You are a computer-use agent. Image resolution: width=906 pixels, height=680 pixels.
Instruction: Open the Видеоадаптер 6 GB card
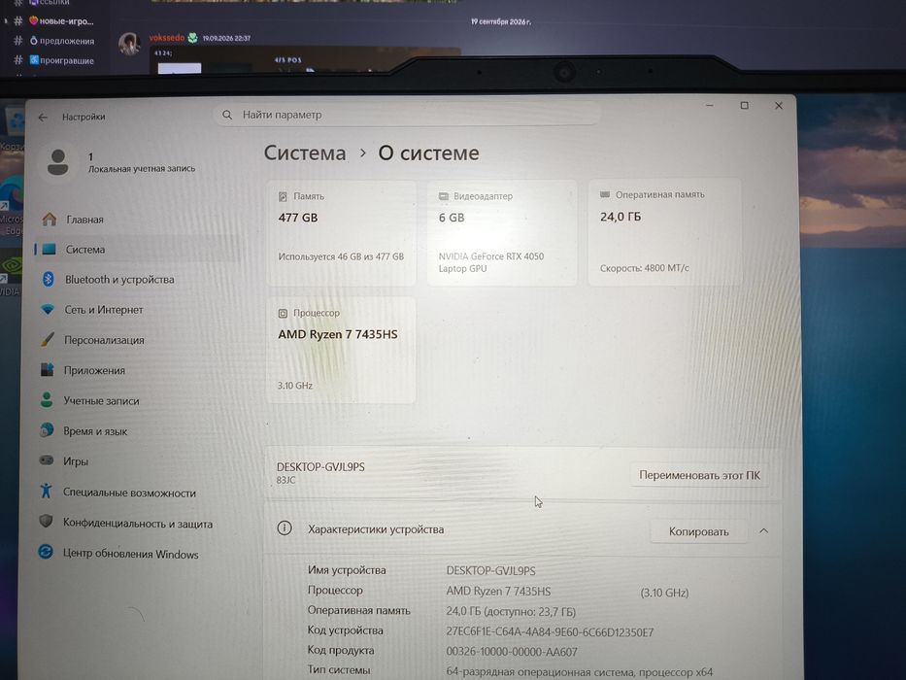(x=502, y=233)
